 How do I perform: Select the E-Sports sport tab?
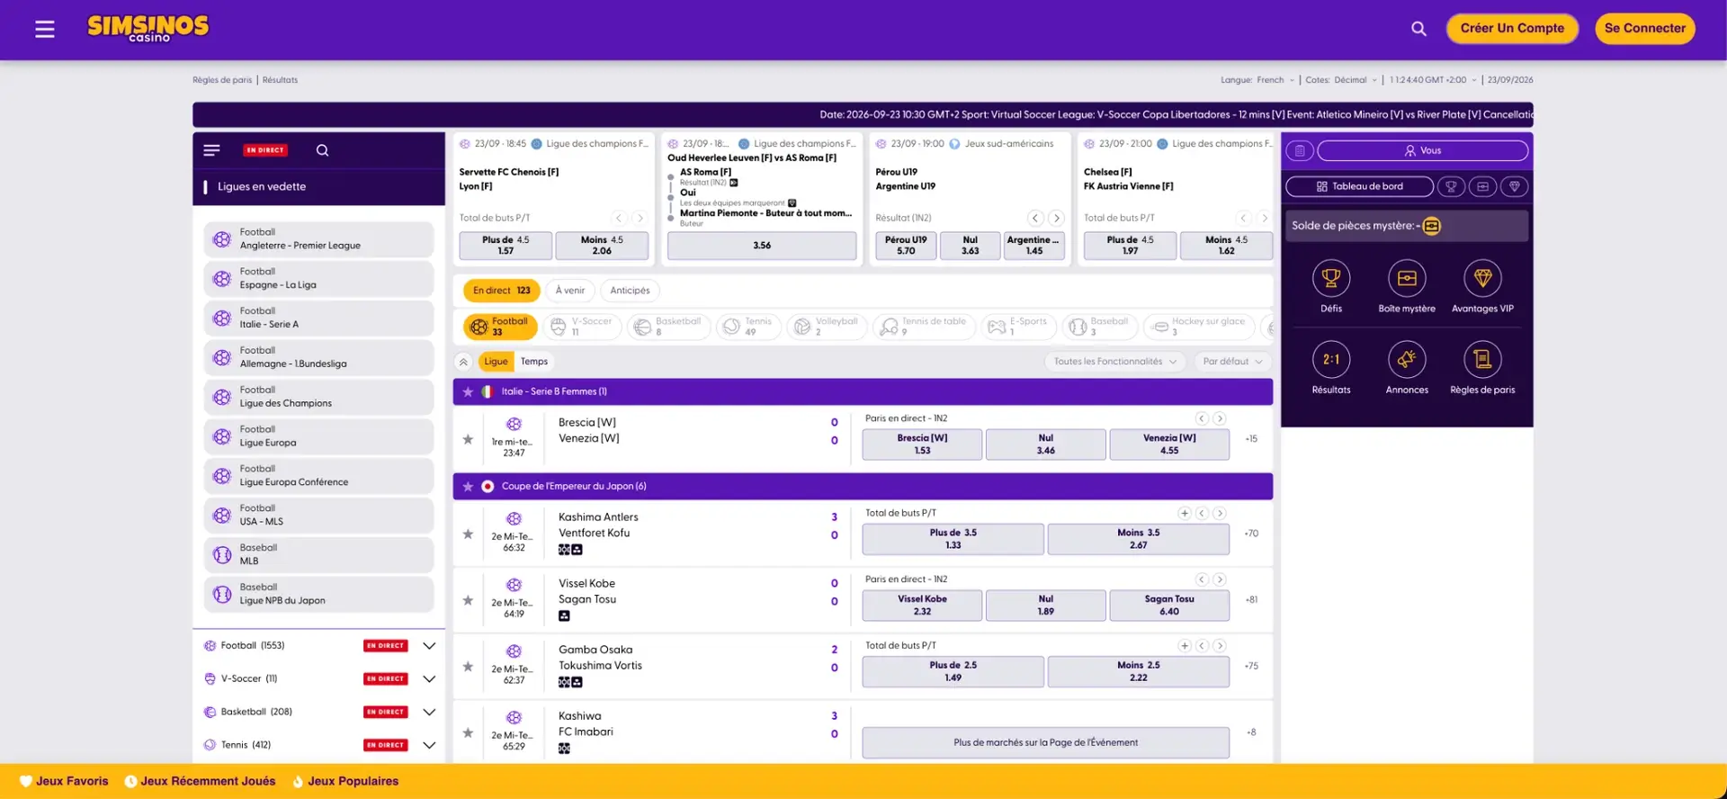click(x=1018, y=327)
